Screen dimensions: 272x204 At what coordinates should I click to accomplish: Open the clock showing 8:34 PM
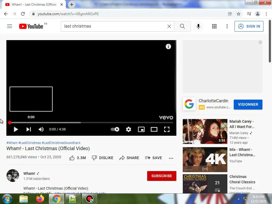tap(258, 199)
